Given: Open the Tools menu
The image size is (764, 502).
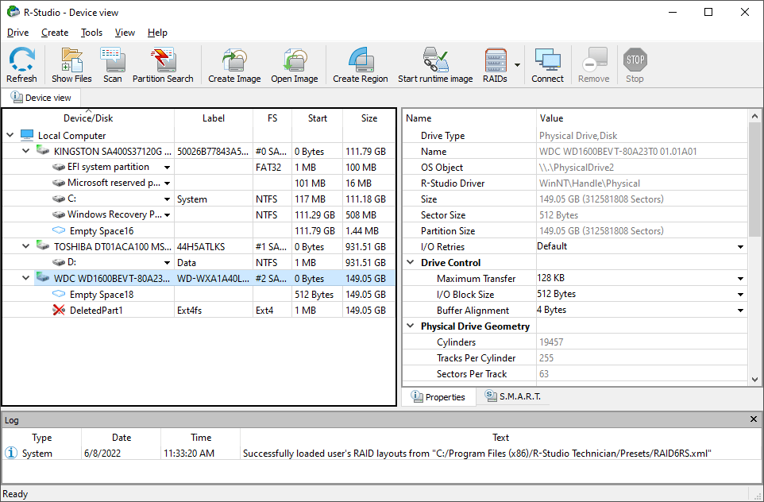Looking at the screenshot, I should click(x=91, y=33).
